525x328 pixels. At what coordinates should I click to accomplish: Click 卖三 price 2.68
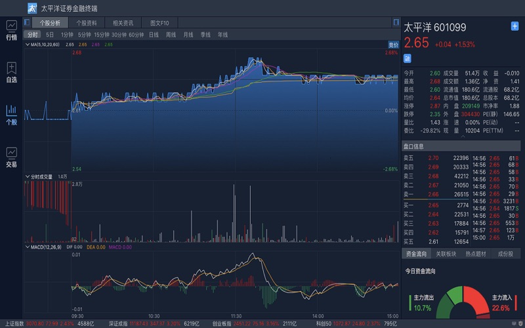433,176
